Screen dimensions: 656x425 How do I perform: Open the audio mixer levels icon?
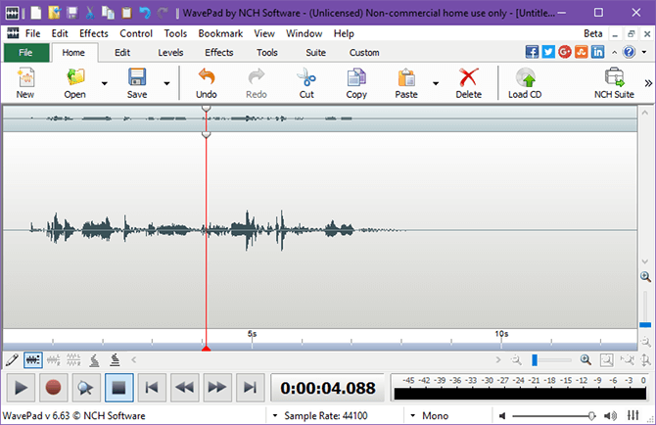pos(633,415)
